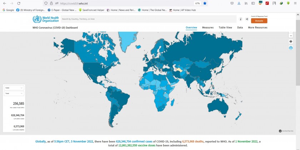300x150 pixels.
Task: Expand the Total dropdown
Action: point(14,93)
